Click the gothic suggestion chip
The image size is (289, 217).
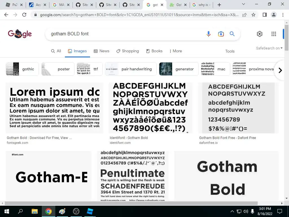22,69
